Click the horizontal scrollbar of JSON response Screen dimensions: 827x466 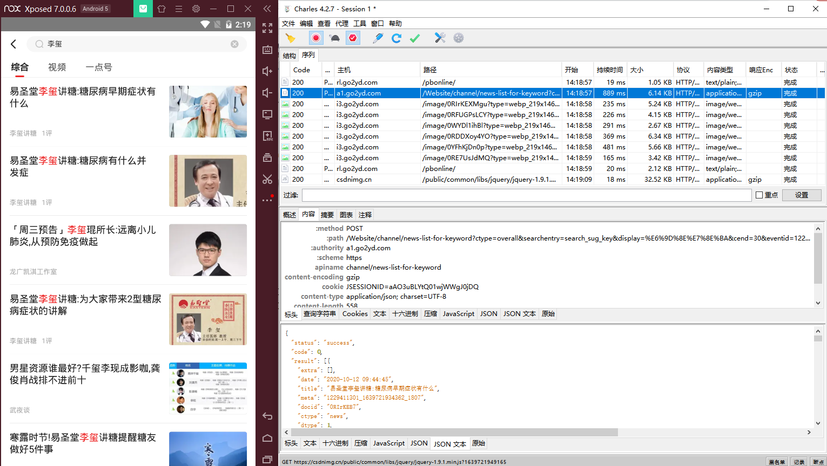coord(455,433)
